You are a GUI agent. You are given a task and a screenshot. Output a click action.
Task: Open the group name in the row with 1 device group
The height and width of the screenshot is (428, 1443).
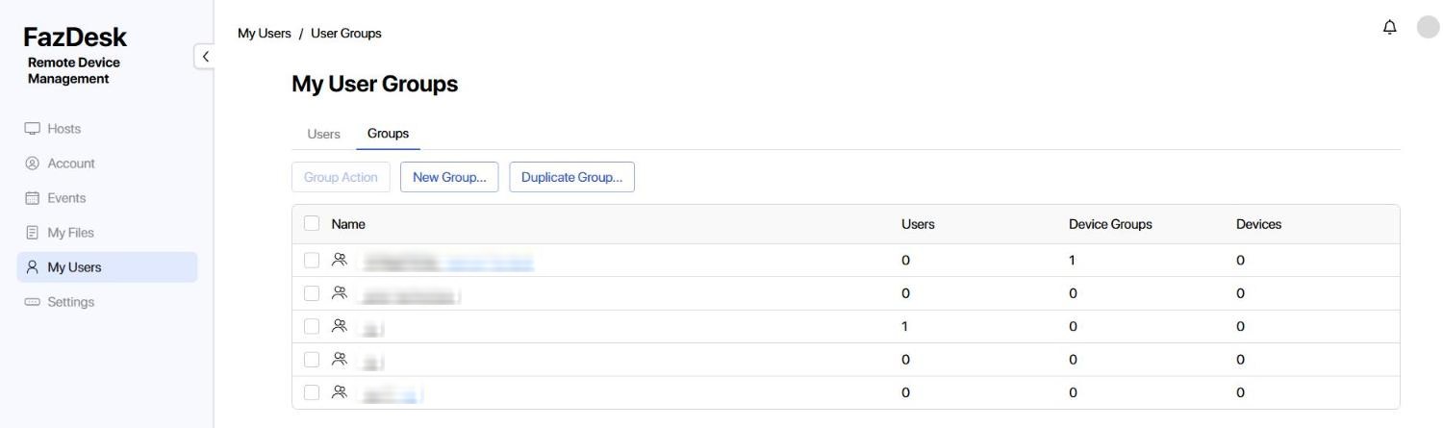(447, 261)
